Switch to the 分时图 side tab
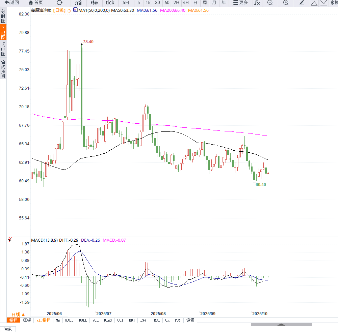Screen dimensions: 338x332 click(3, 16)
